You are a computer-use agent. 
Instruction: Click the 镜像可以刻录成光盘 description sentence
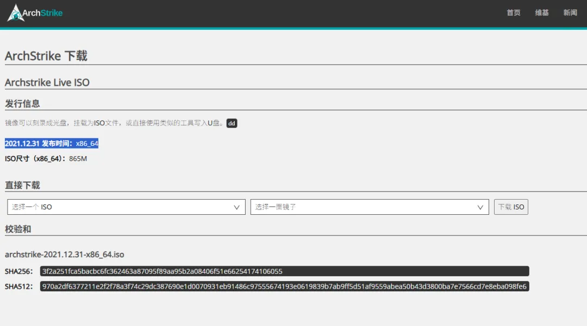[x=115, y=123]
